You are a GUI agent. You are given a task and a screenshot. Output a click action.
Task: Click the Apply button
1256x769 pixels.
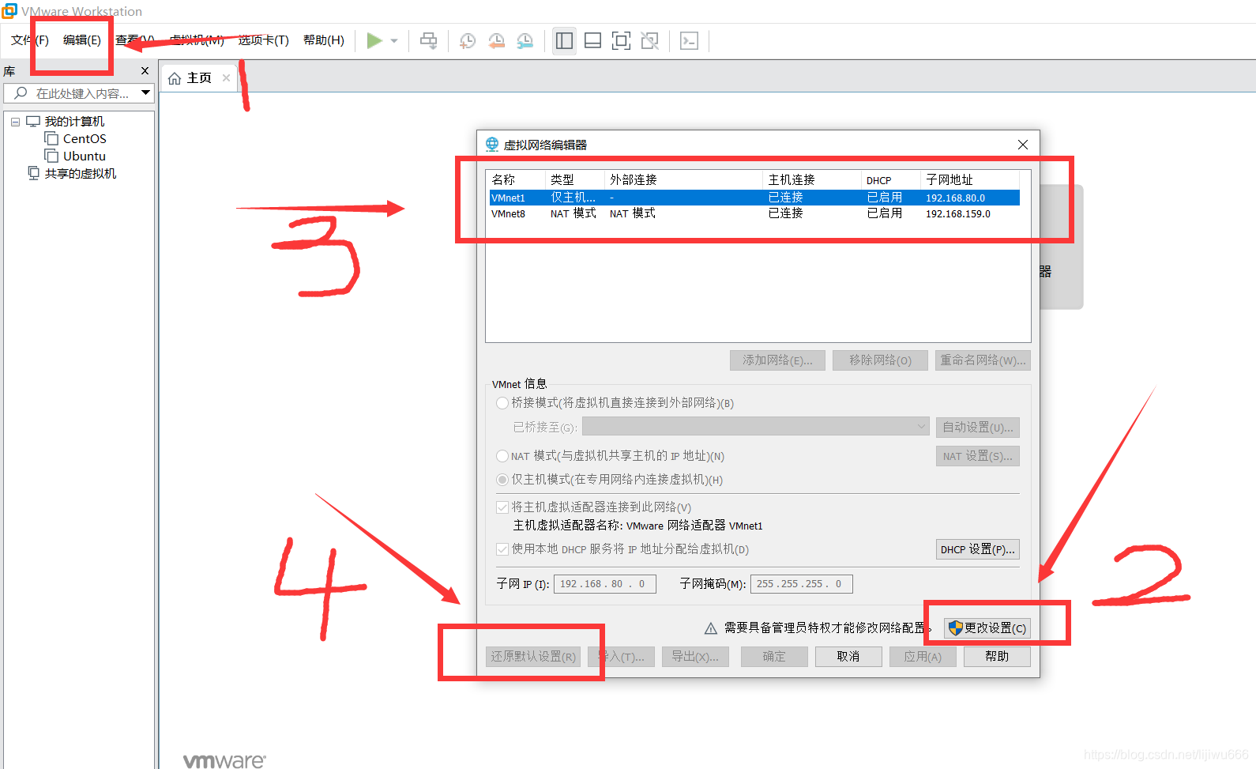(923, 657)
